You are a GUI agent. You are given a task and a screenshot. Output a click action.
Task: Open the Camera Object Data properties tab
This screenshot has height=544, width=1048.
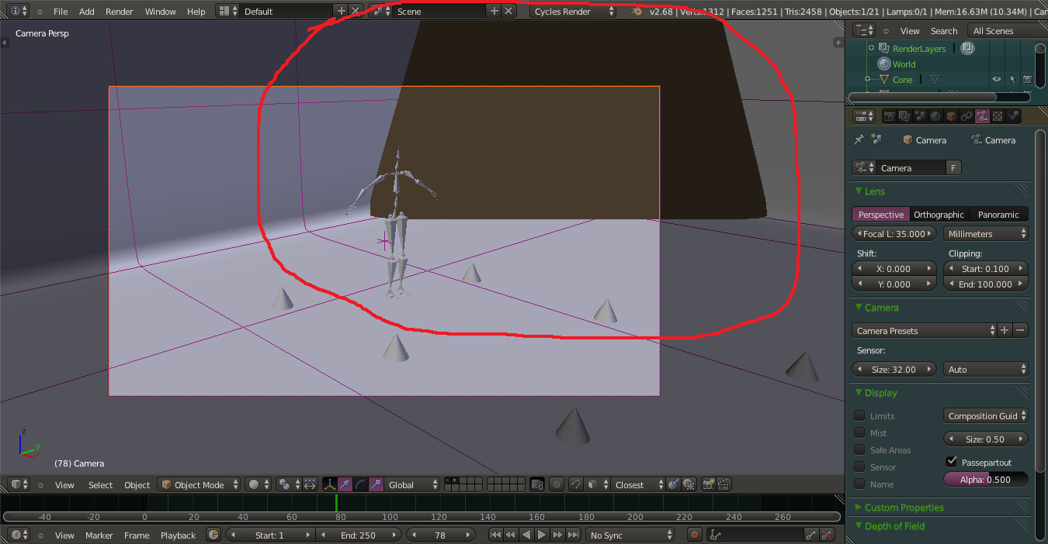coord(982,116)
